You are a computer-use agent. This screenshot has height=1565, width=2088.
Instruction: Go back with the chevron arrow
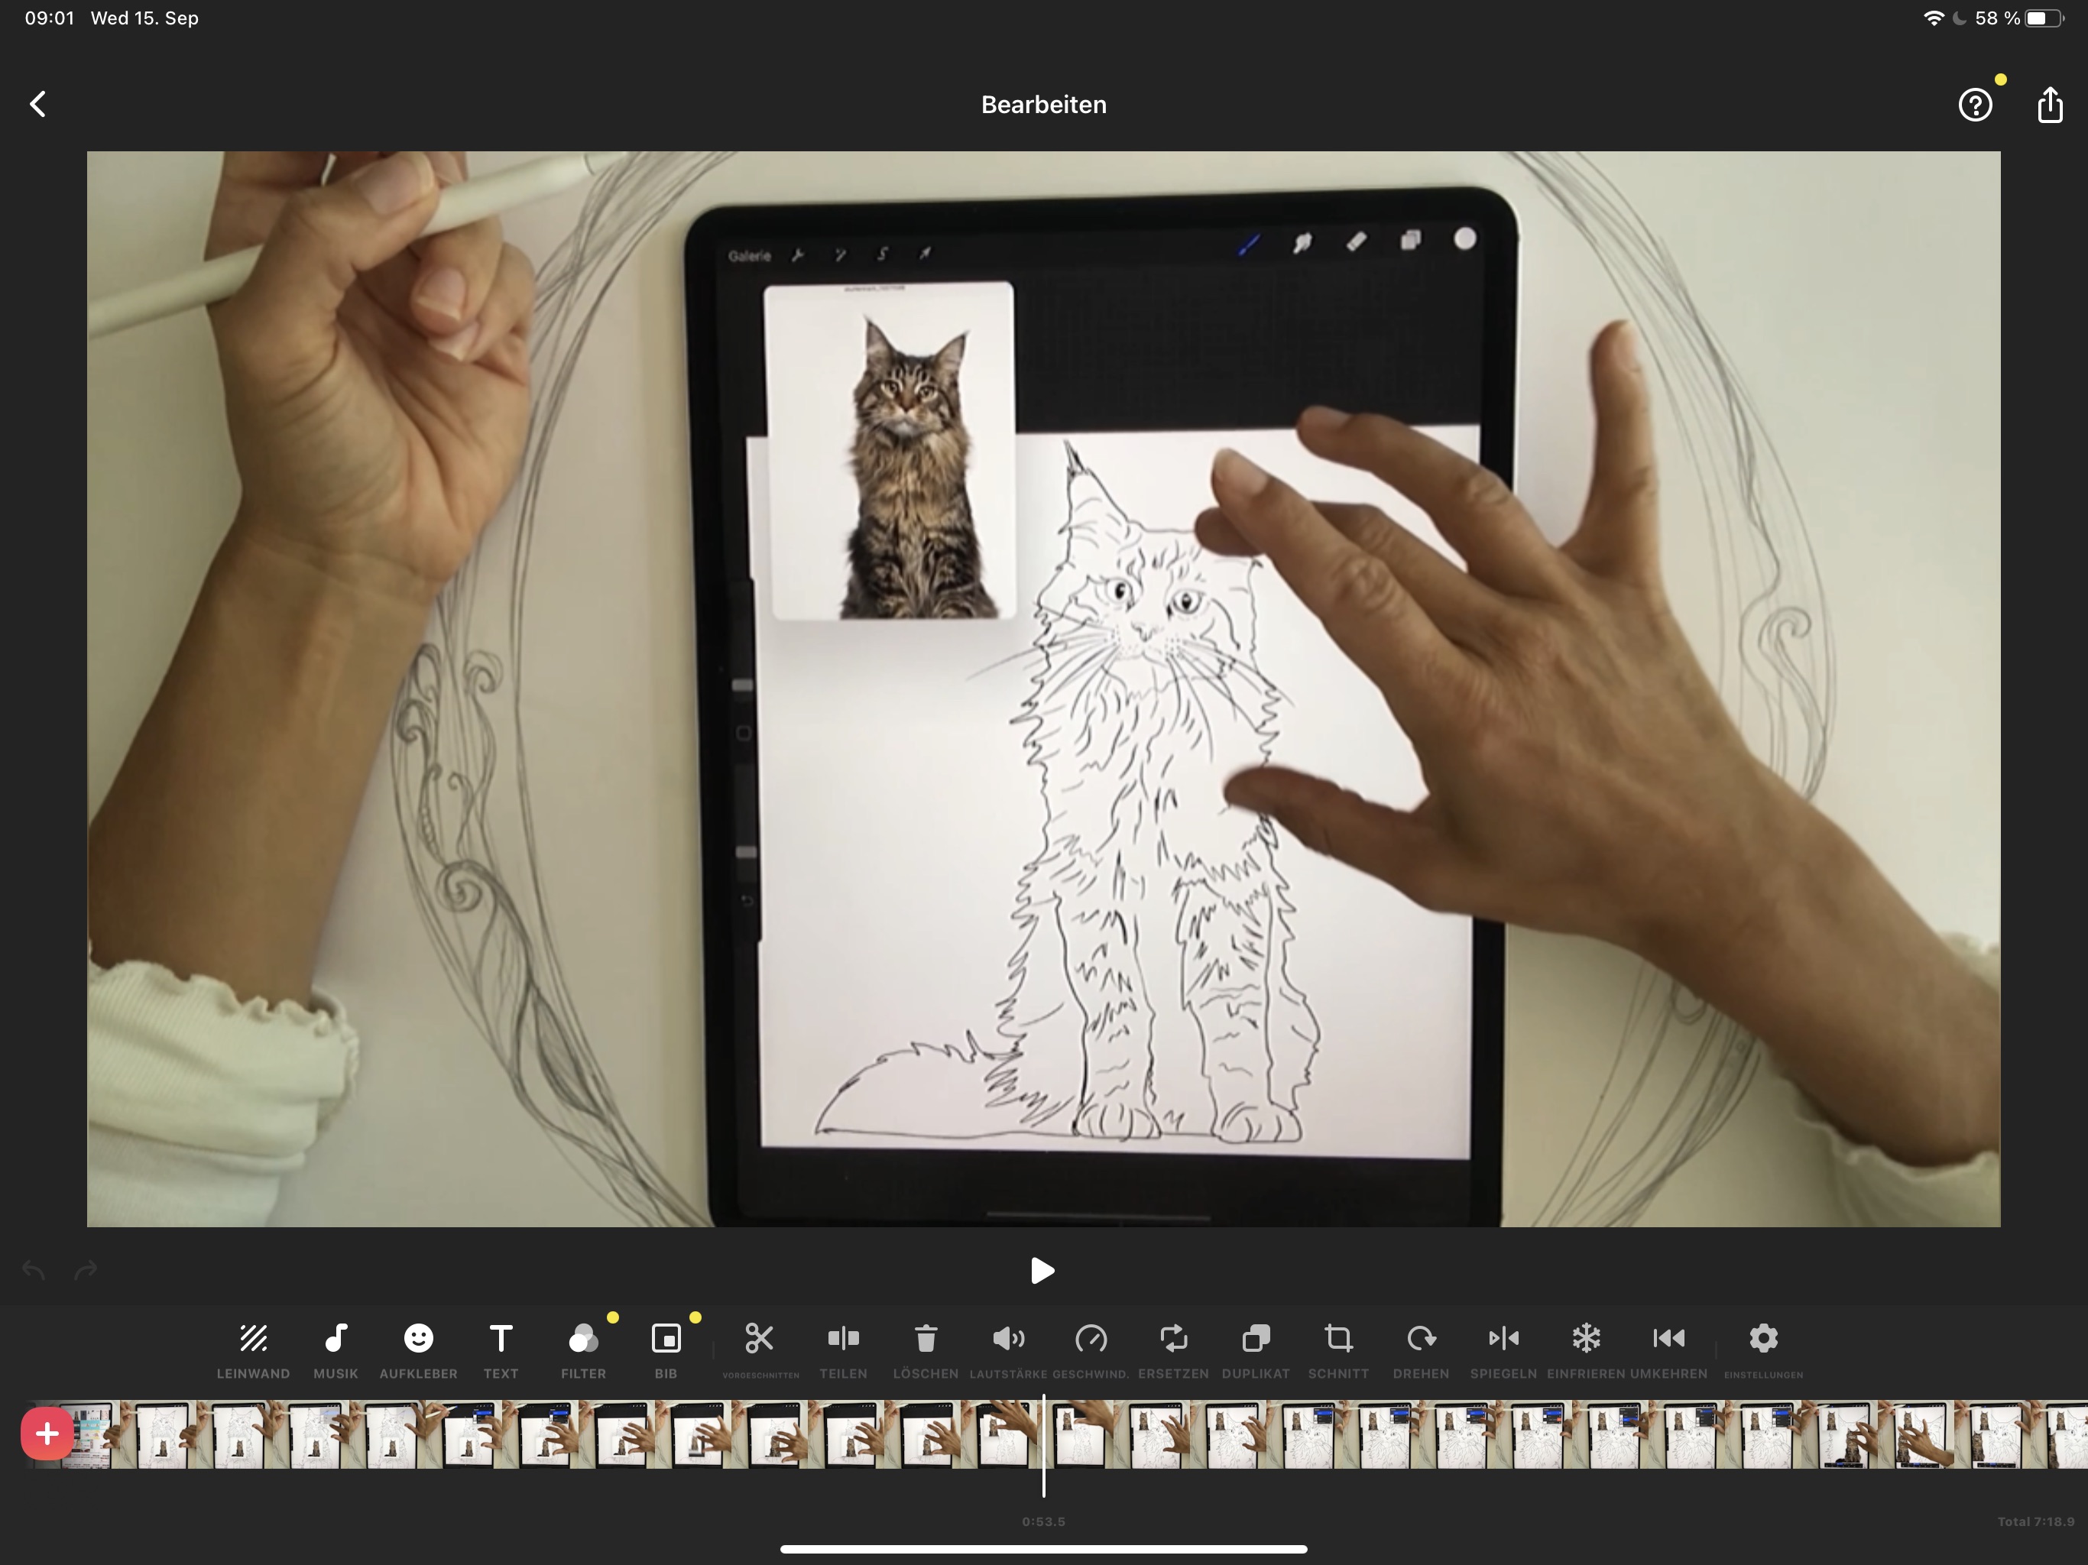pyautogui.click(x=37, y=104)
